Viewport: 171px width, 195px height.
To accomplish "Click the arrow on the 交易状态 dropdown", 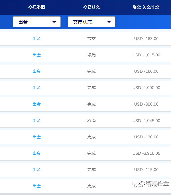I will [x=109, y=22].
